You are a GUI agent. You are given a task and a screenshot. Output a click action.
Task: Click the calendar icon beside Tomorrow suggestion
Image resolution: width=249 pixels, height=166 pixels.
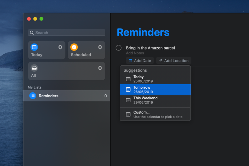(x=128, y=89)
